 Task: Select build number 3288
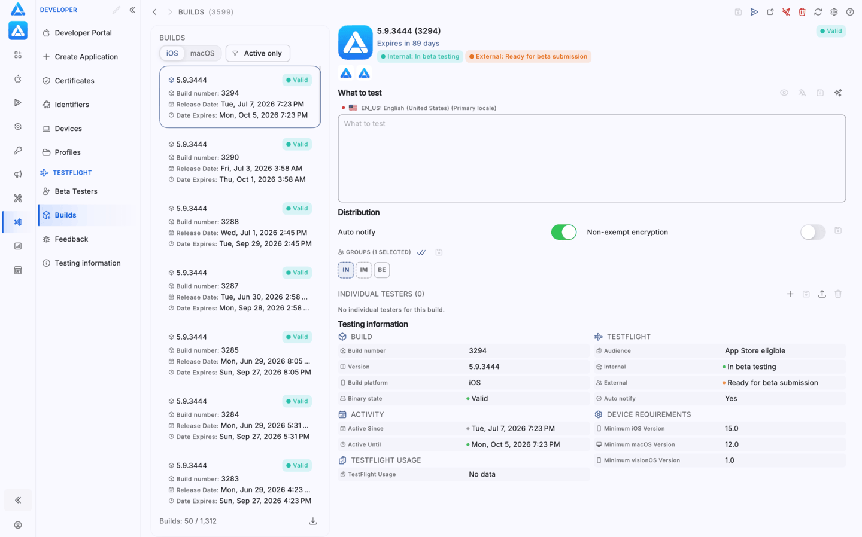point(240,226)
